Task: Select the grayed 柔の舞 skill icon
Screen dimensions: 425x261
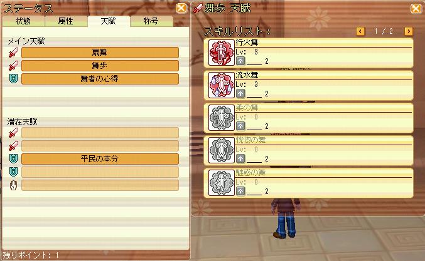Action: click(x=222, y=118)
